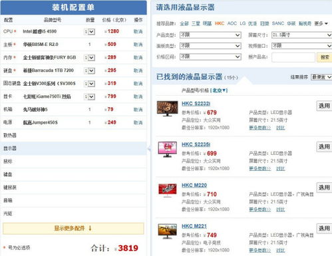This screenshot has height=256, width=332.
Task: Cancel the 华硕B85M-E motherboard row
Action: point(138,45)
